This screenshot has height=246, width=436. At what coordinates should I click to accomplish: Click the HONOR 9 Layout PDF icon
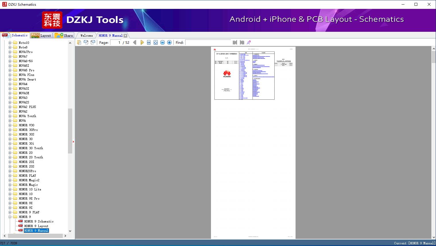click(20, 226)
